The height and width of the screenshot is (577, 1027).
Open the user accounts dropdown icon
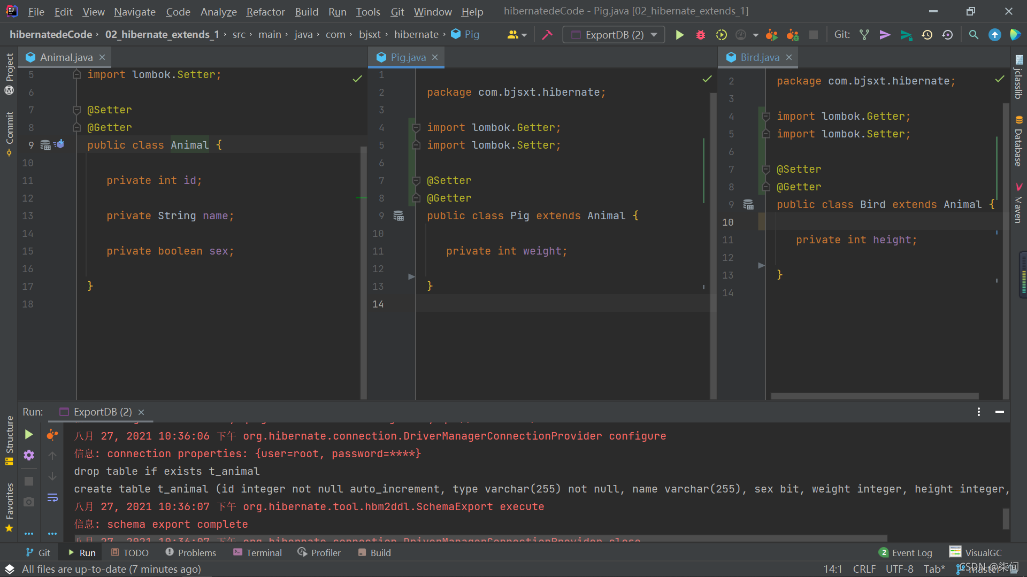click(517, 35)
